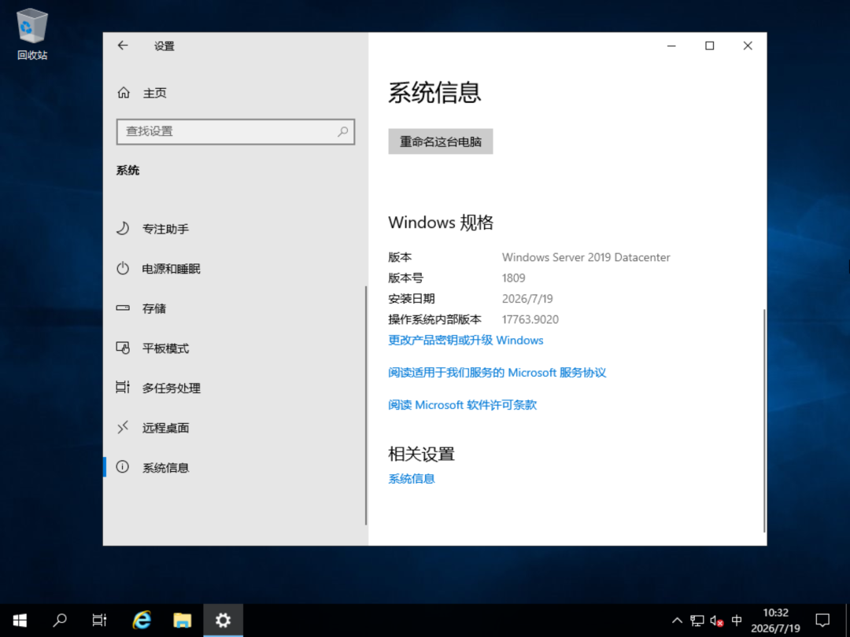The height and width of the screenshot is (637, 850).
Task: Open the notification center icon
Action: (822, 620)
